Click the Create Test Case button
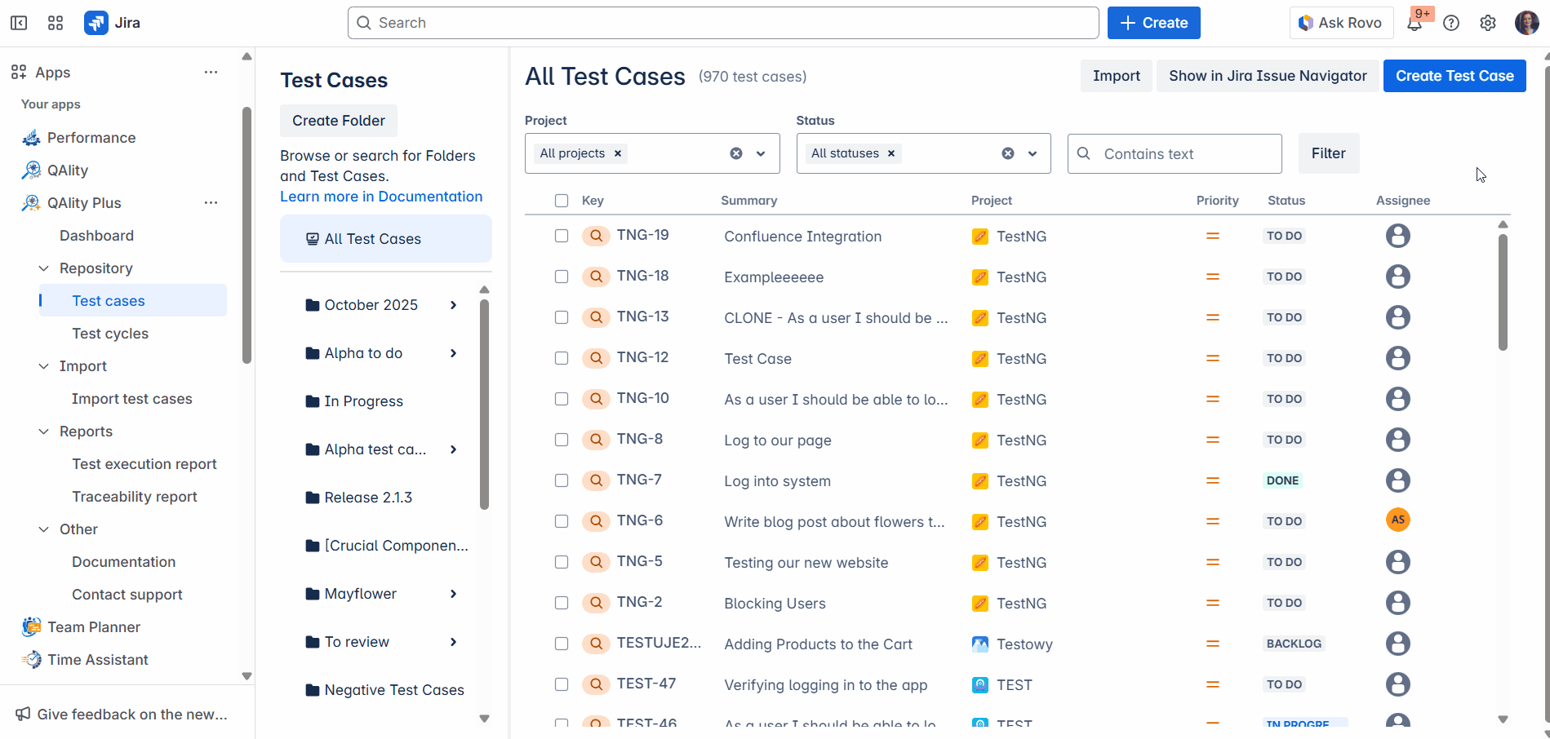The height and width of the screenshot is (739, 1550). tap(1455, 76)
